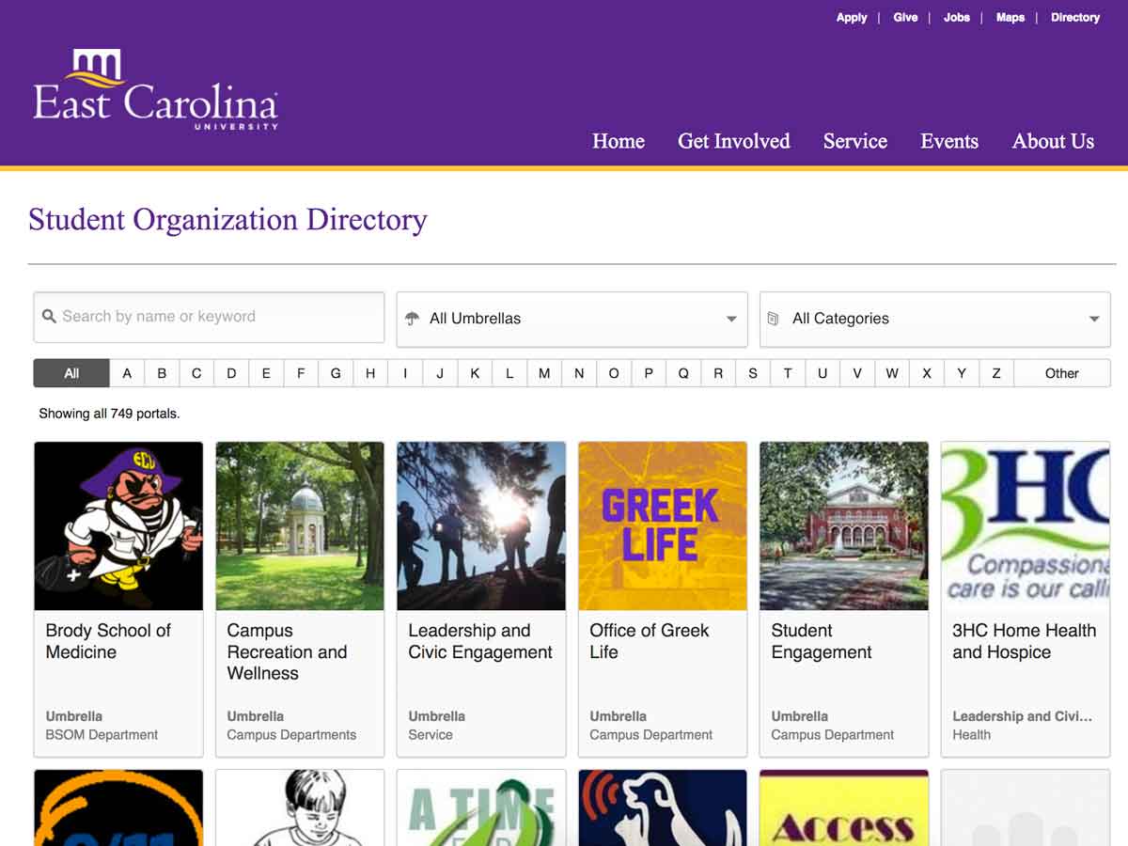The height and width of the screenshot is (846, 1128).
Task: Open the Brody School of Medicine pirate thumbnail
Action: tap(118, 526)
